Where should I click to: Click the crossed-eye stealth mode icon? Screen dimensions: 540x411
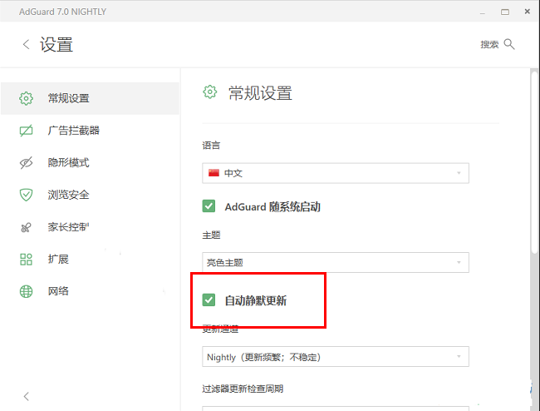point(27,162)
